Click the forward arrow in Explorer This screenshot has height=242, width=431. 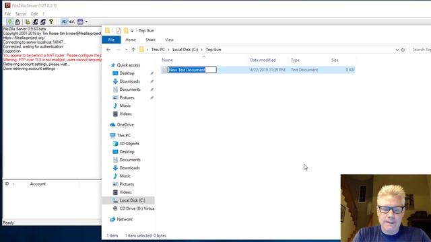coord(119,50)
